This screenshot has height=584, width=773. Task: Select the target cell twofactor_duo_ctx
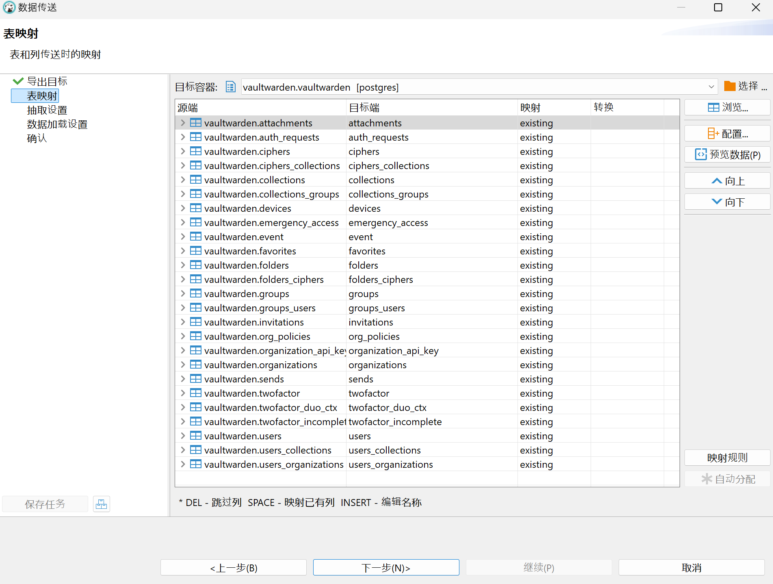[387, 408]
